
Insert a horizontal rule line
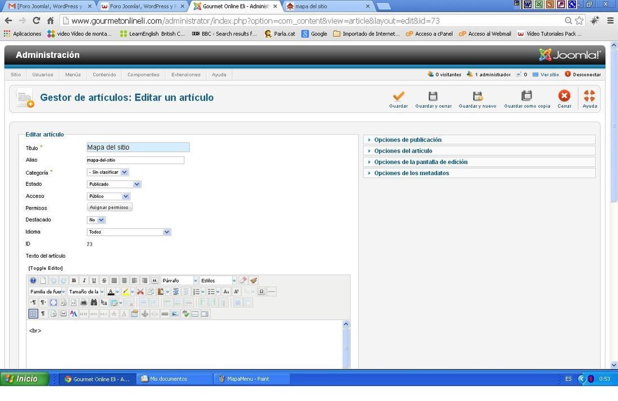click(x=271, y=291)
